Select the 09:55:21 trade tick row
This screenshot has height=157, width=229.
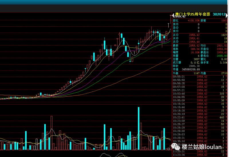200,77
